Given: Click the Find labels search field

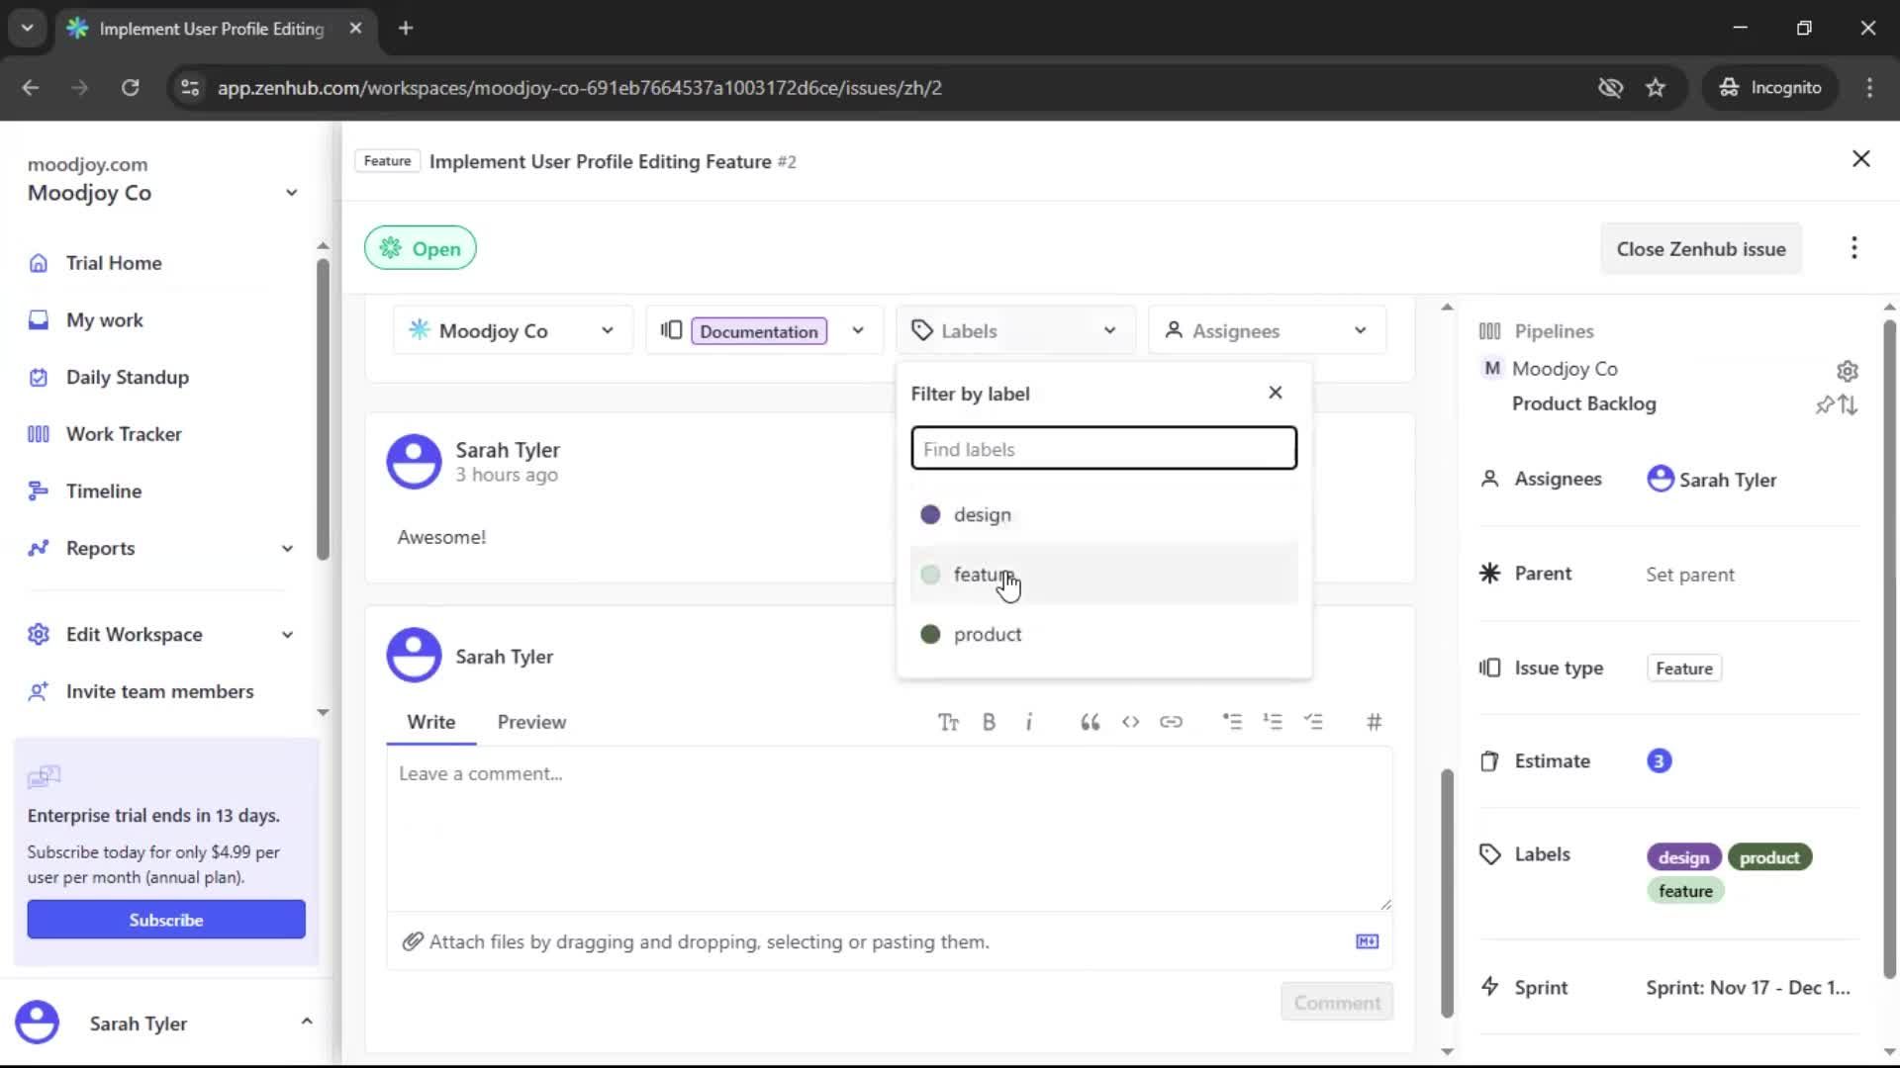Looking at the screenshot, I should pos(1103,448).
